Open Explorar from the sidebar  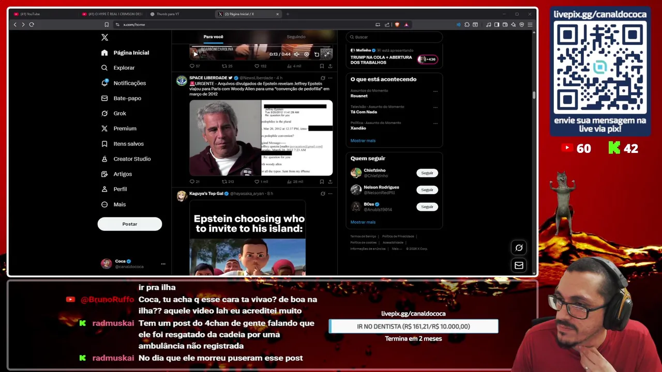tap(118, 68)
